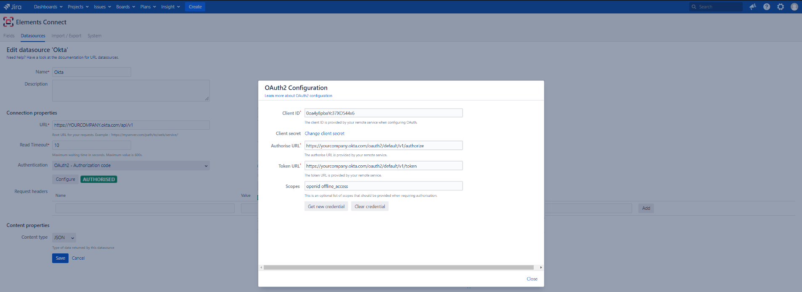802x292 pixels.
Task: Open the Help question mark icon
Action: (x=767, y=7)
